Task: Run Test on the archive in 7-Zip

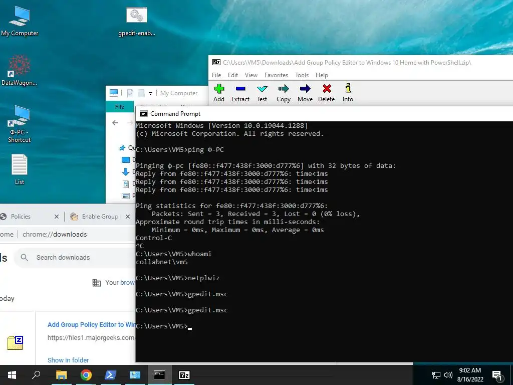Action: (262, 93)
